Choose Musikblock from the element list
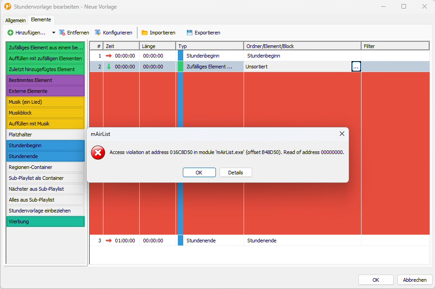Viewport: 435px width, 289px height. click(x=45, y=113)
